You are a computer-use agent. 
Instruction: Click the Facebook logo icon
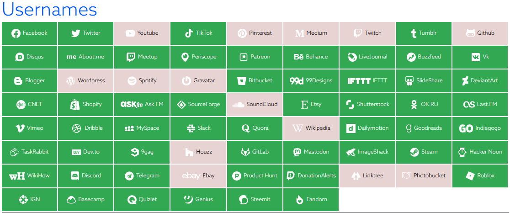click(x=16, y=33)
